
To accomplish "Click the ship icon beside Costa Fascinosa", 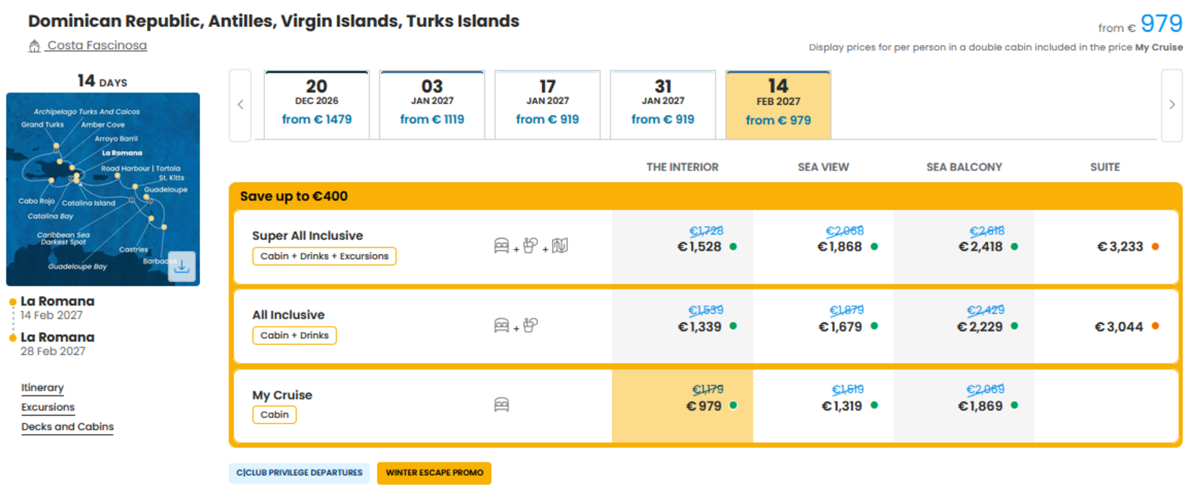I will pos(35,46).
